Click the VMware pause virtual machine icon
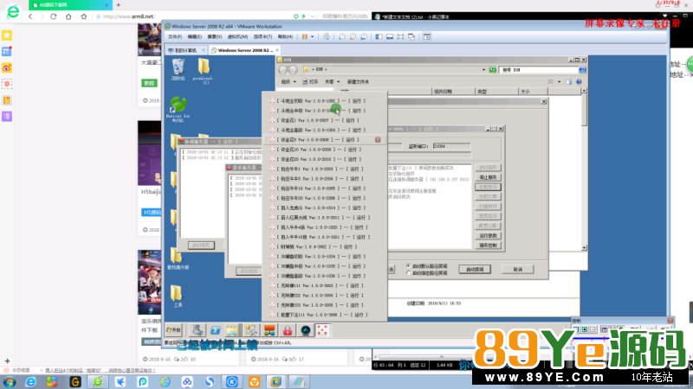This screenshot has height=389, width=693. coord(305,36)
